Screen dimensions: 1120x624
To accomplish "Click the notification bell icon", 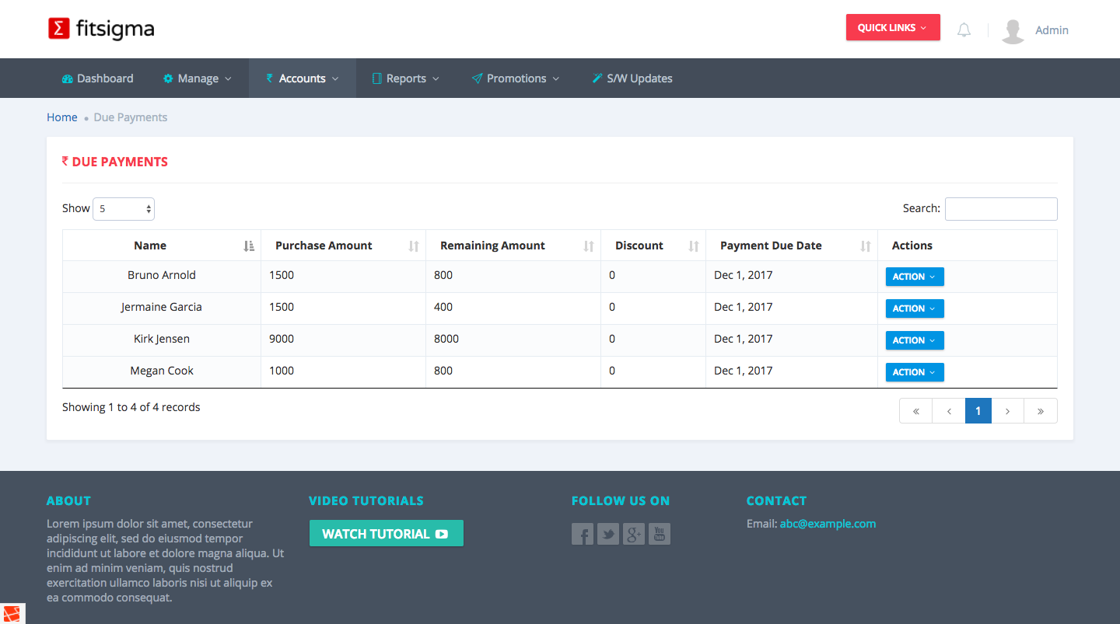I will coord(964,30).
